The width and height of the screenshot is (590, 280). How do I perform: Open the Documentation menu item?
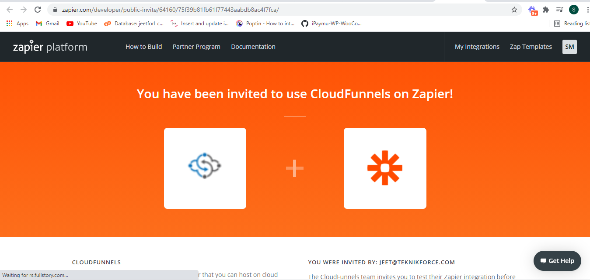tap(253, 47)
